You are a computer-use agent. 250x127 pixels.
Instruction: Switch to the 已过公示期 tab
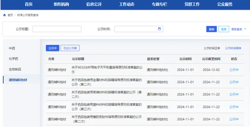(x=70, y=48)
